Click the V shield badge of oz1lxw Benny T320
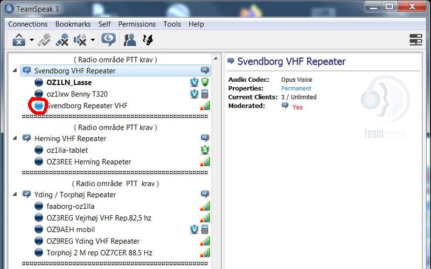 coord(194,94)
